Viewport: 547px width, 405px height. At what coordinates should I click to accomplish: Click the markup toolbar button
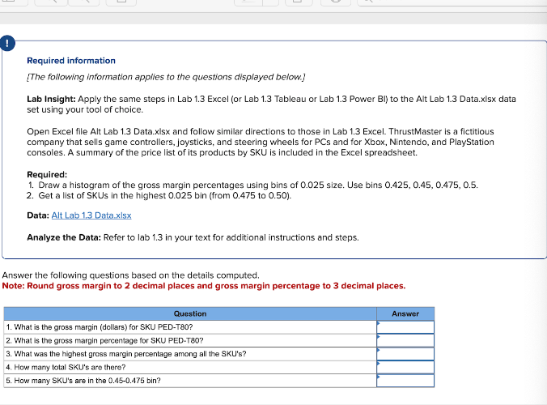pyautogui.click(x=336, y=2)
